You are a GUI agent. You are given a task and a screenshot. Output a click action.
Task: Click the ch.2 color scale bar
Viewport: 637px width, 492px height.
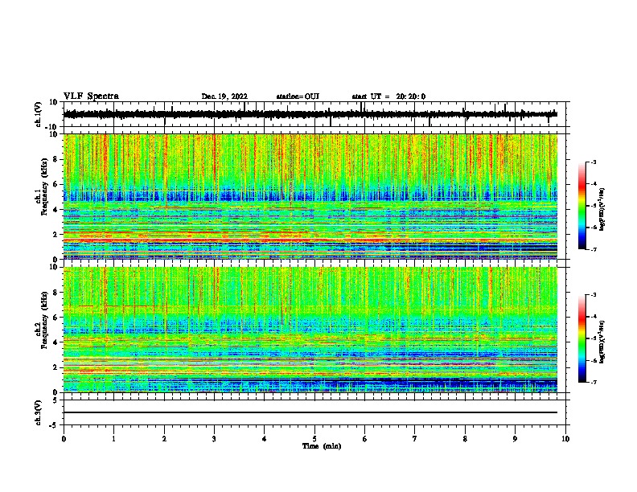pos(582,338)
